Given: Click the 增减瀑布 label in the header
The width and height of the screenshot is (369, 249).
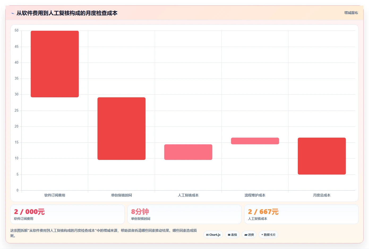Looking at the screenshot, I should click(x=351, y=13).
